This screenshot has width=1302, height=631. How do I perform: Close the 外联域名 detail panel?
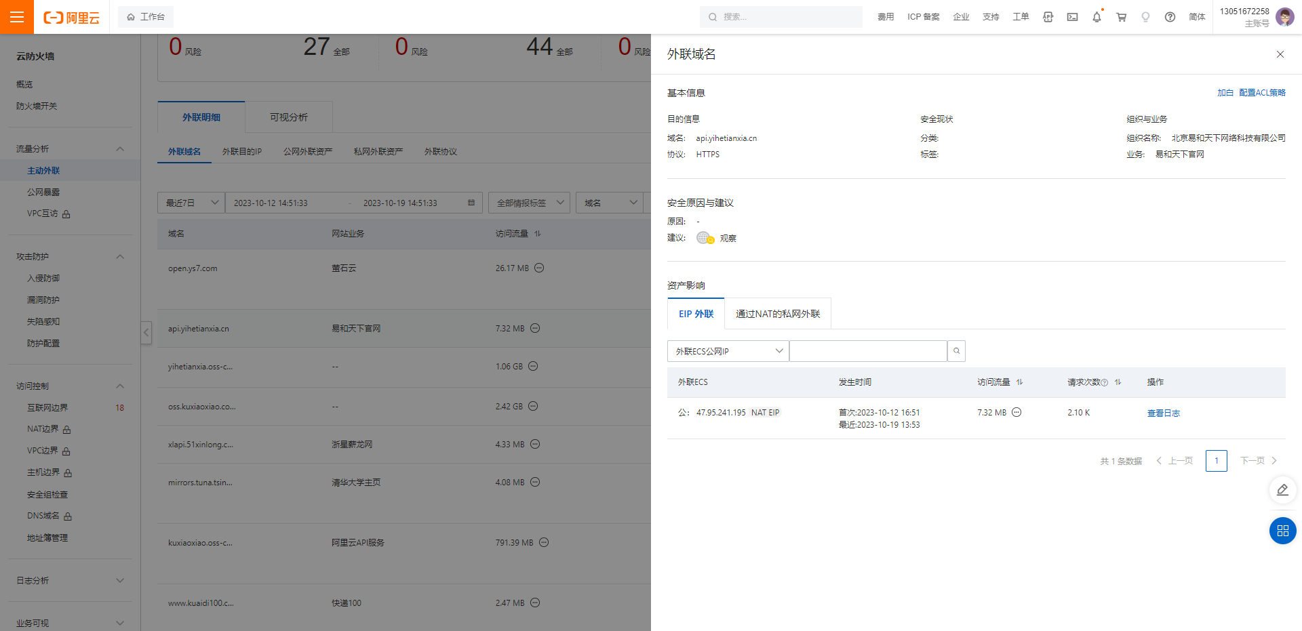(1280, 54)
